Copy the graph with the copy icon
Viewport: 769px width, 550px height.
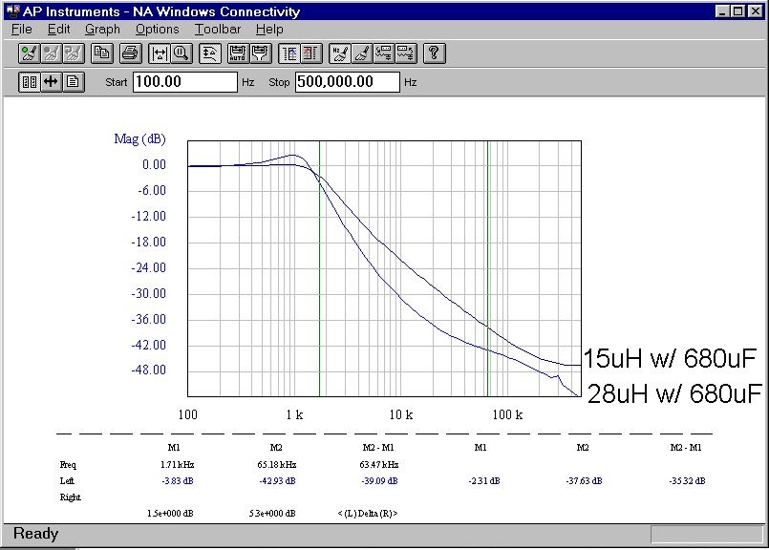[x=102, y=53]
